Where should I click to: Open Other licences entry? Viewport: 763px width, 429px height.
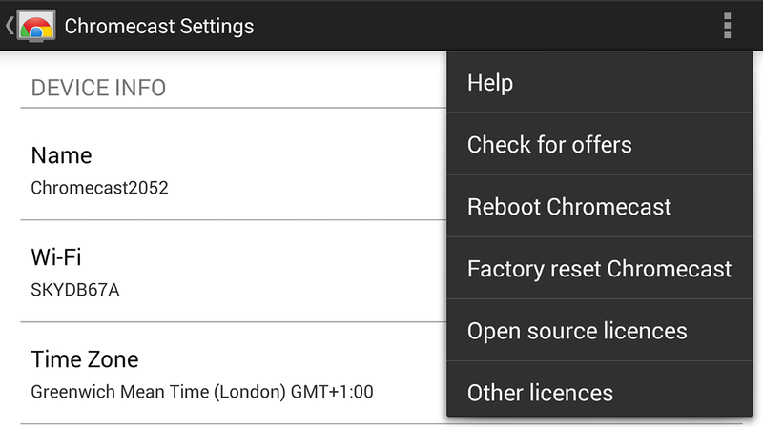[600, 389]
